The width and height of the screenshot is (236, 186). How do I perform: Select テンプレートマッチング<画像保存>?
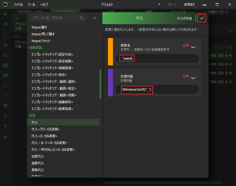coord(63,102)
